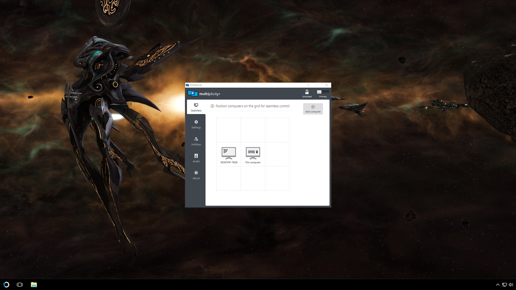Switch to the Seamless tab

(196, 107)
